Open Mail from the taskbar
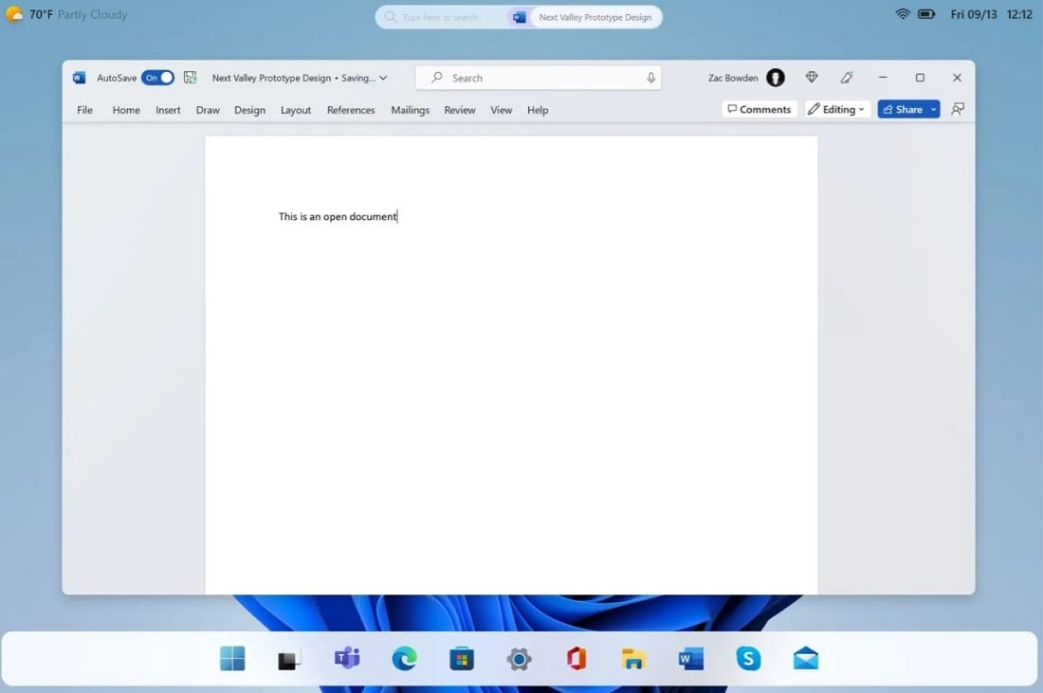This screenshot has width=1043, height=693. (805, 658)
